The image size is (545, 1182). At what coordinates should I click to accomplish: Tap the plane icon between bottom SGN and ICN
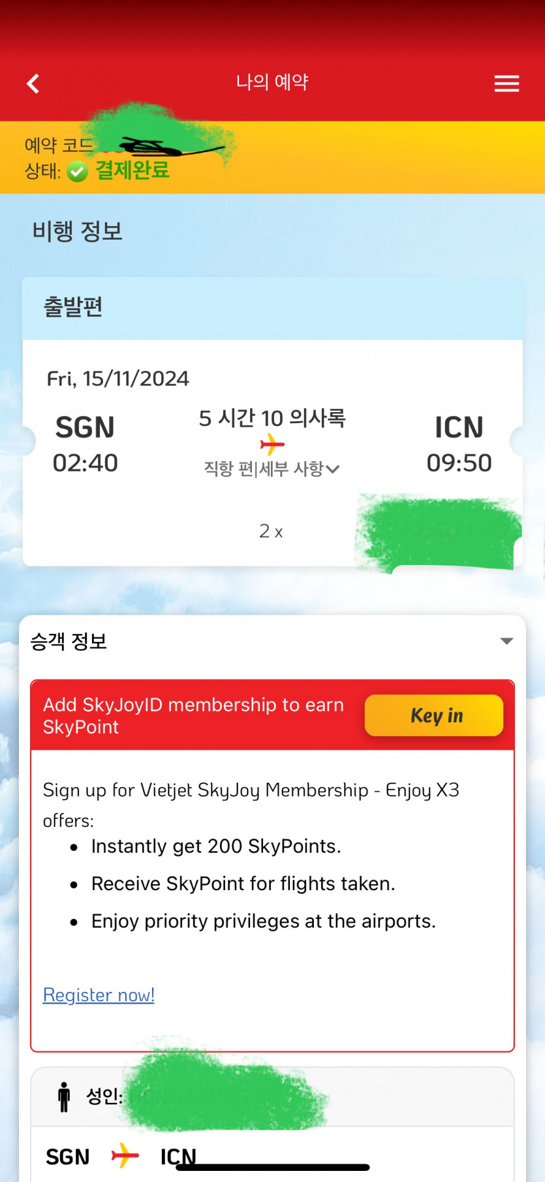pos(125,1155)
